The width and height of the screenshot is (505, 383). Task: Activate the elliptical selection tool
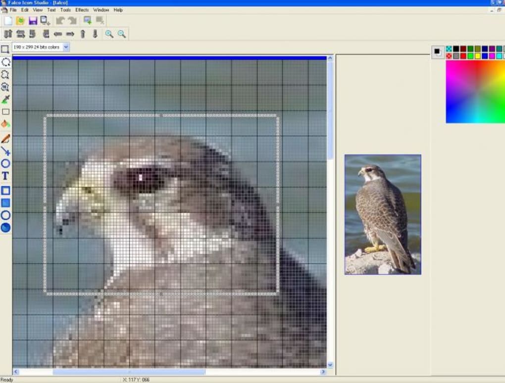pyautogui.click(x=5, y=62)
